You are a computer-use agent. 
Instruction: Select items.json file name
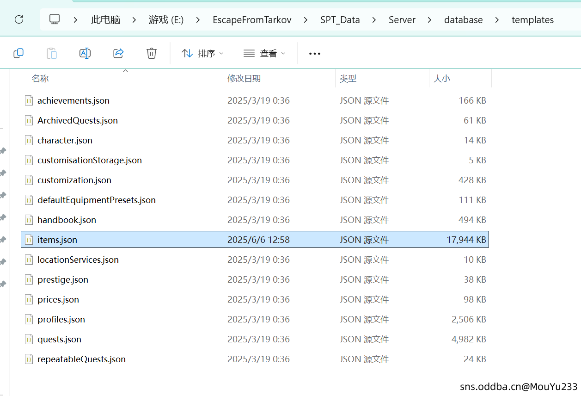click(x=57, y=240)
